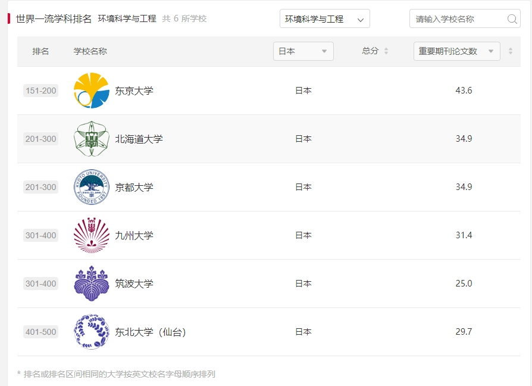The width and height of the screenshot is (532, 386).
Task: Click rank badge 401-500
Action: click(40, 332)
